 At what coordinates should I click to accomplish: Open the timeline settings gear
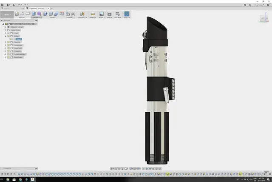pos(270,174)
